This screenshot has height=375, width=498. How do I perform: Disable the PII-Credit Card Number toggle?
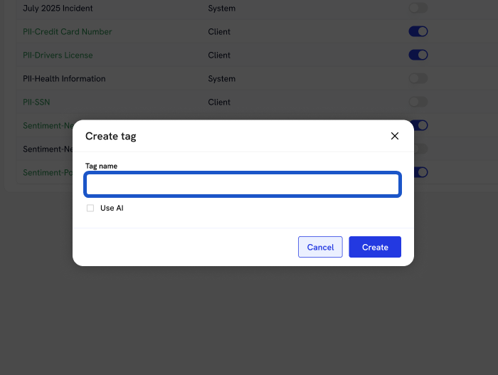[x=418, y=31]
